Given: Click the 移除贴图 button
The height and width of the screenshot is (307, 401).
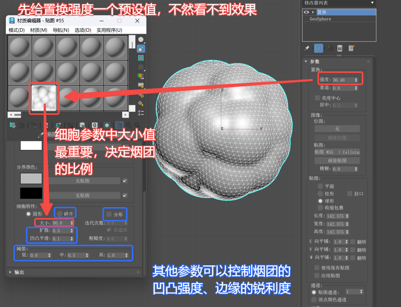Looking at the screenshot, I should click(x=337, y=160).
